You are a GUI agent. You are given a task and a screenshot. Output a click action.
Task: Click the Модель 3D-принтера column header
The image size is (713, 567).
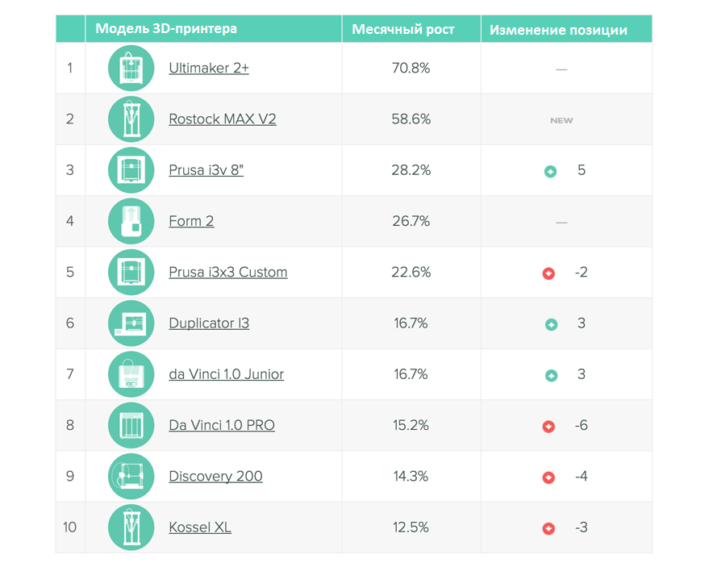(166, 29)
